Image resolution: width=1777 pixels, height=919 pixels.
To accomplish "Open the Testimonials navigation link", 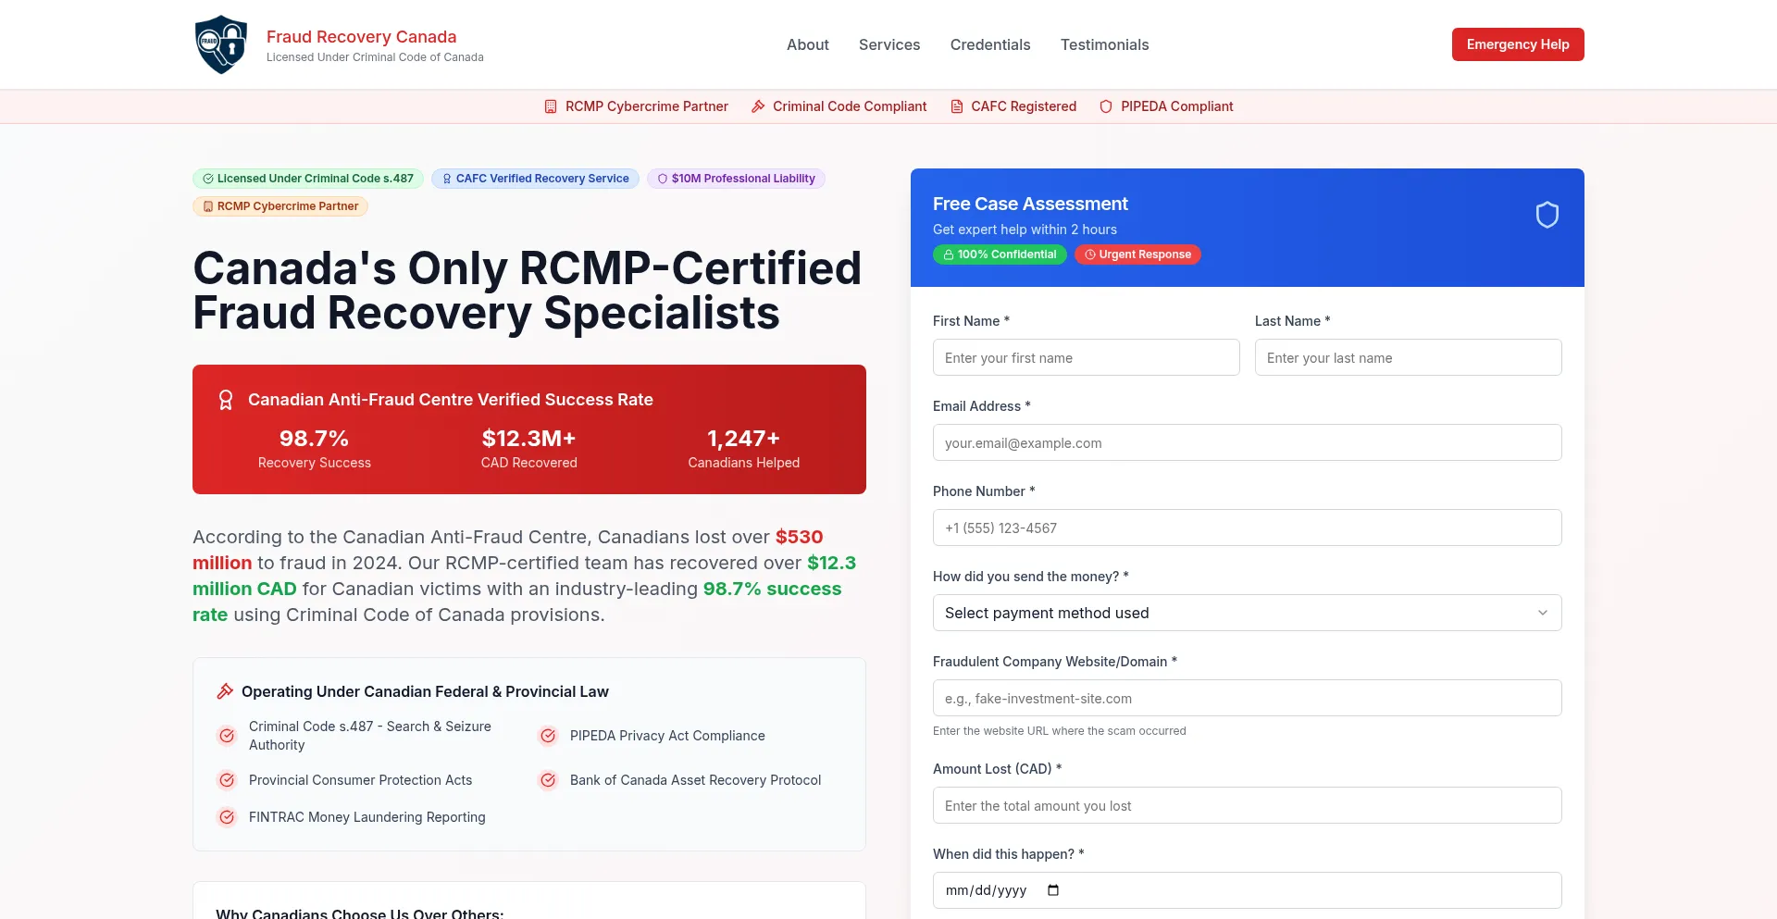I will [x=1104, y=44].
